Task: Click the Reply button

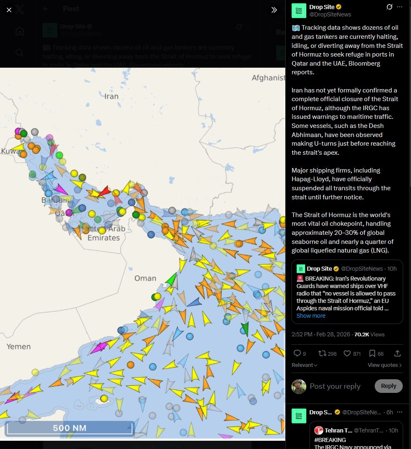Action: click(x=388, y=386)
